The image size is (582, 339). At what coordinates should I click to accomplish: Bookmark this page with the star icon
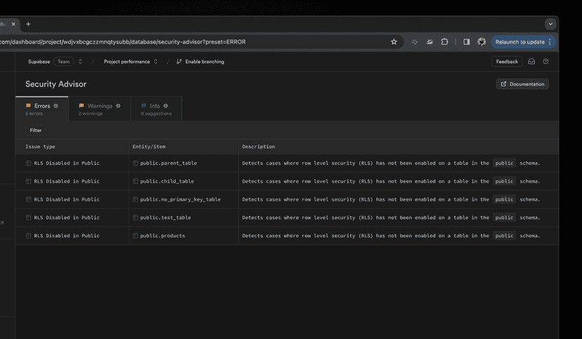[394, 42]
